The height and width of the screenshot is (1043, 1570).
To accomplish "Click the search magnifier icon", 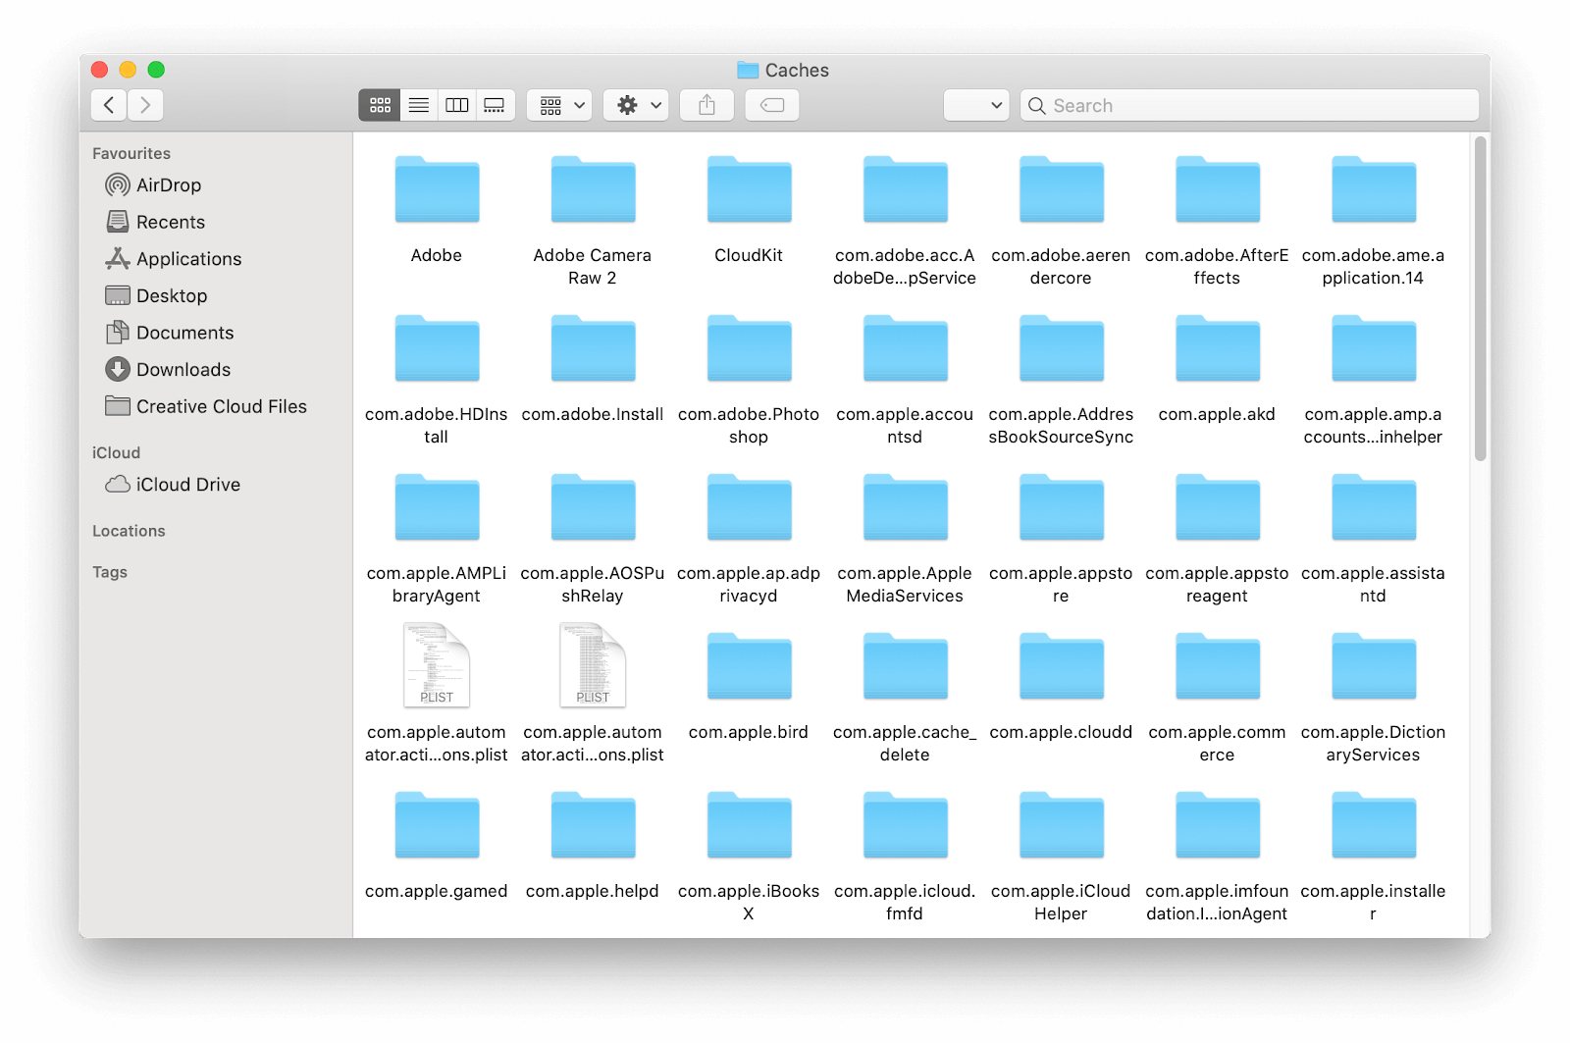I will coord(1036,105).
